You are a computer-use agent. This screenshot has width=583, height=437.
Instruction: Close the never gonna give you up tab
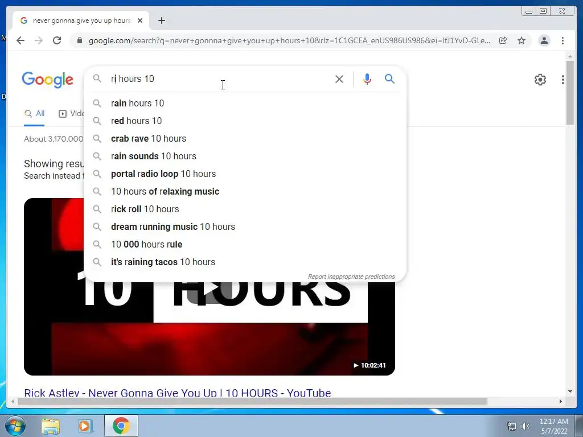140,20
